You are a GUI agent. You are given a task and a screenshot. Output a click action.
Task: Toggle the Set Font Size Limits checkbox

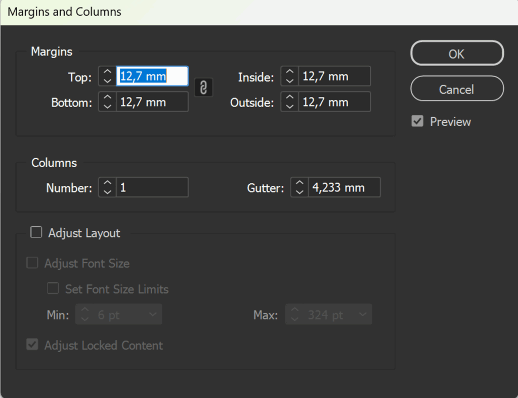pos(53,288)
